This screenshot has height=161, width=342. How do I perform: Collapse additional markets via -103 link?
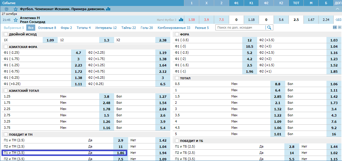tap(338, 20)
